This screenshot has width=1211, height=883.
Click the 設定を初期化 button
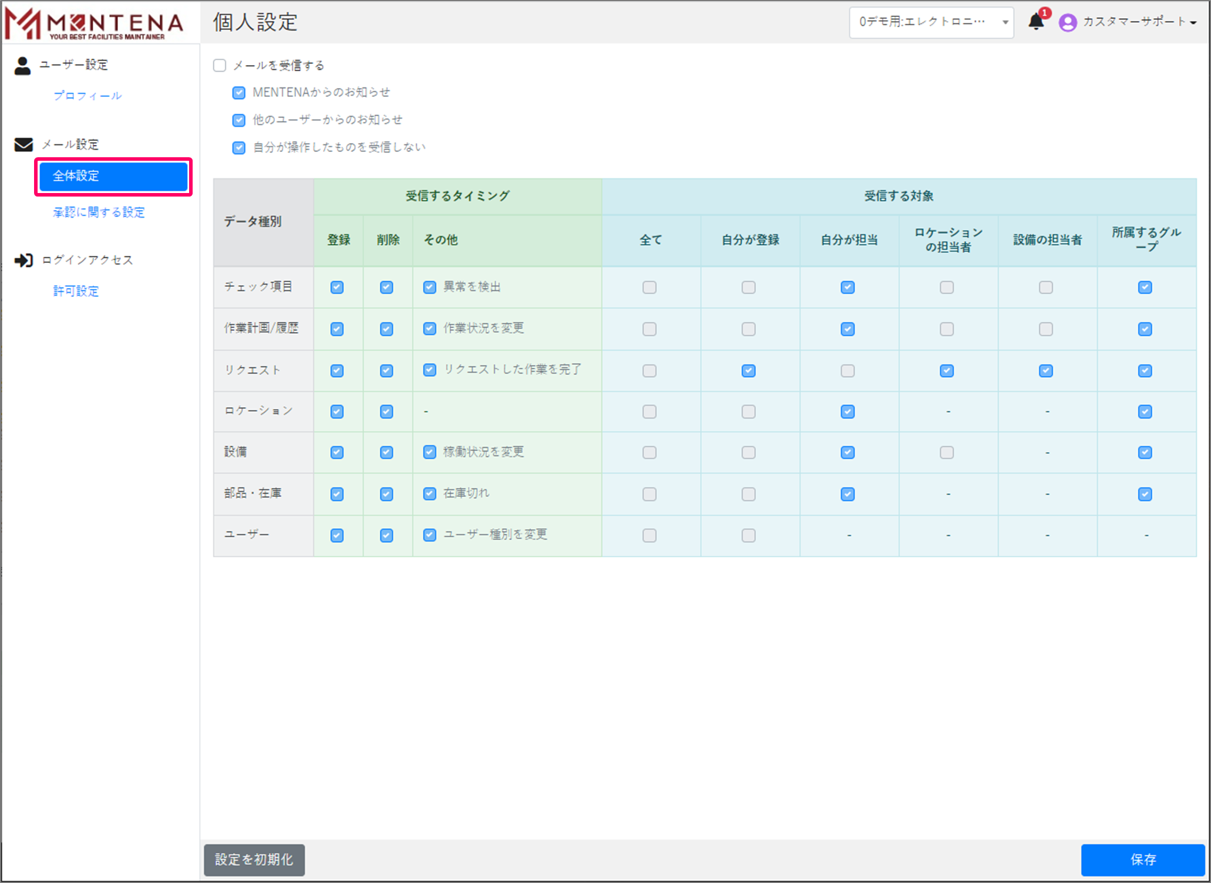pyautogui.click(x=254, y=860)
